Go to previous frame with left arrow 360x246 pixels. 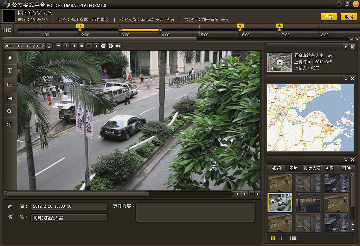(x=237, y=194)
